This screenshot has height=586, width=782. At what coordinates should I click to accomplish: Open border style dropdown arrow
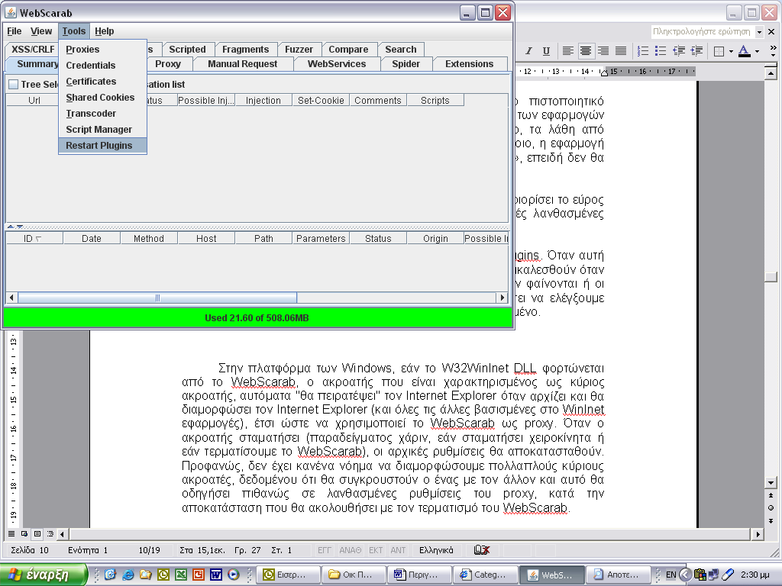click(731, 51)
